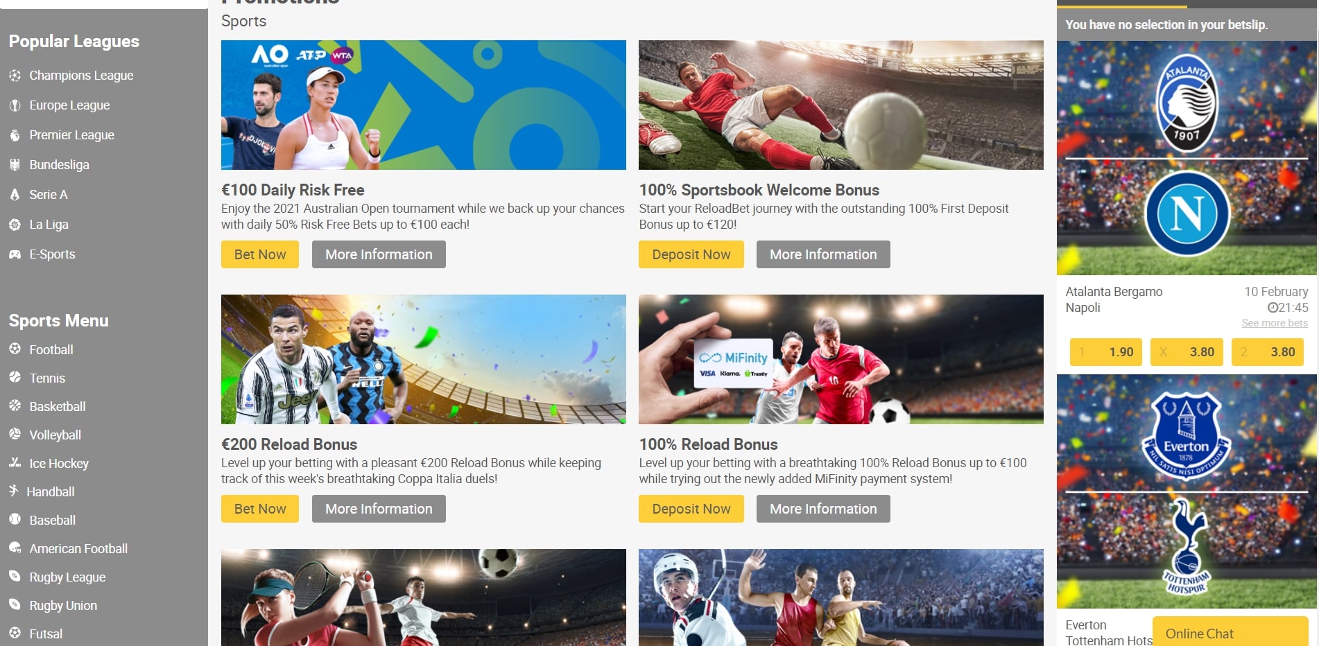Click Deposit Now for Sportsbook Welcome Bonus
Screen dimensions: 1319x646
(x=691, y=254)
